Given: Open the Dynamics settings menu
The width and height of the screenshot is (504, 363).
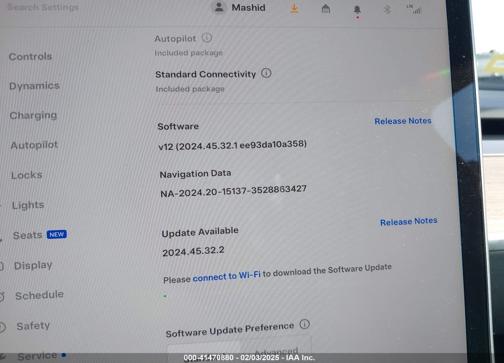Looking at the screenshot, I should (x=34, y=86).
